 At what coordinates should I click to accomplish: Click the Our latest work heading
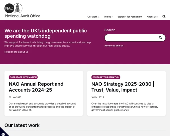tap(22, 125)
